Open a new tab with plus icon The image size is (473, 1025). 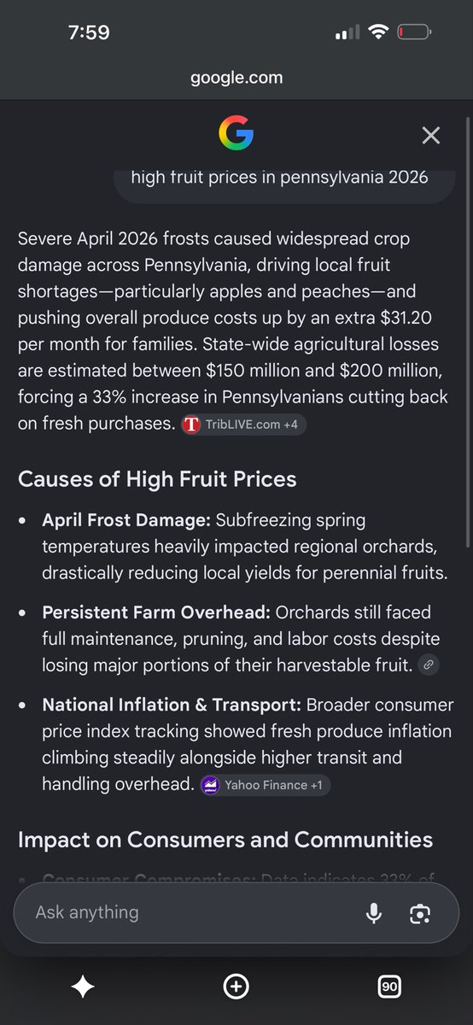tap(236, 987)
